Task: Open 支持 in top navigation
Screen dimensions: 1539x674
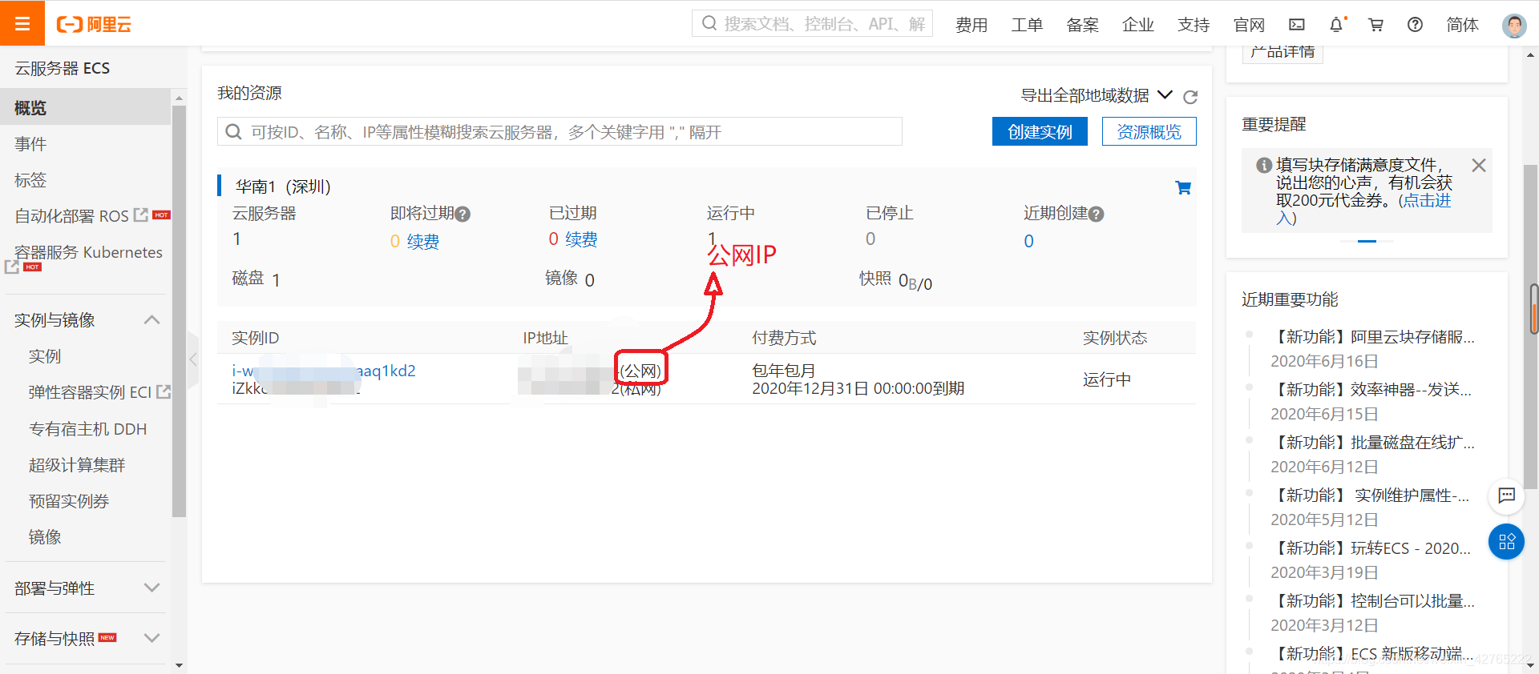Action: pos(1194,25)
